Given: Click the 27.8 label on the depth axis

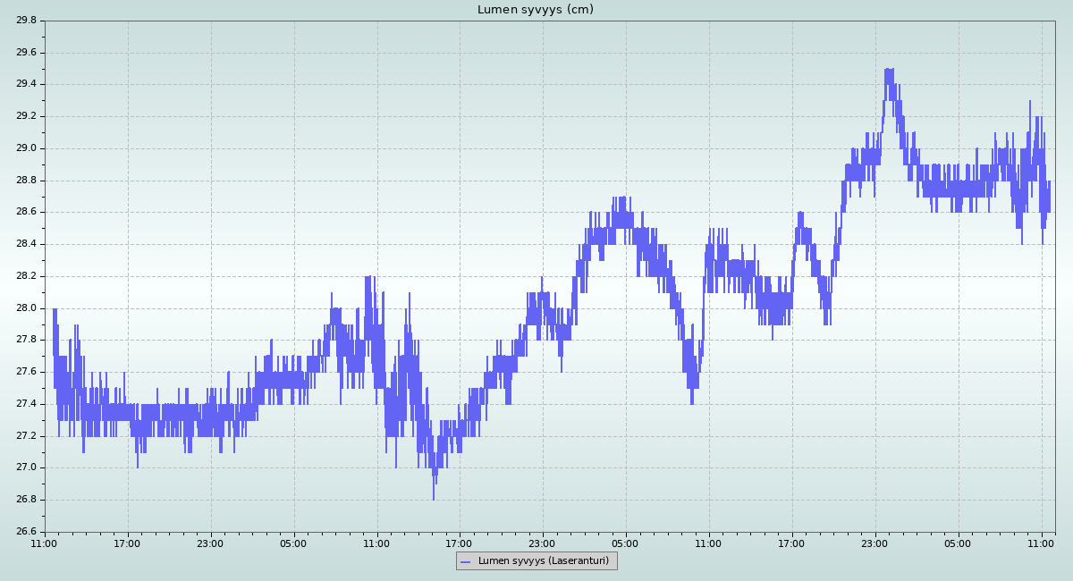Looking at the screenshot, I should coord(26,340).
